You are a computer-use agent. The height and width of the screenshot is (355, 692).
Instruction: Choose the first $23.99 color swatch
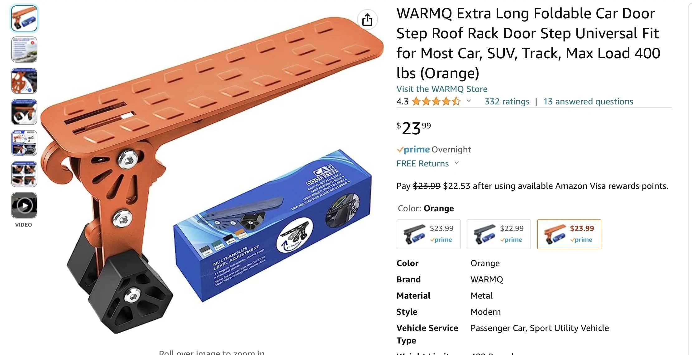pyautogui.click(x=428, y=234)
